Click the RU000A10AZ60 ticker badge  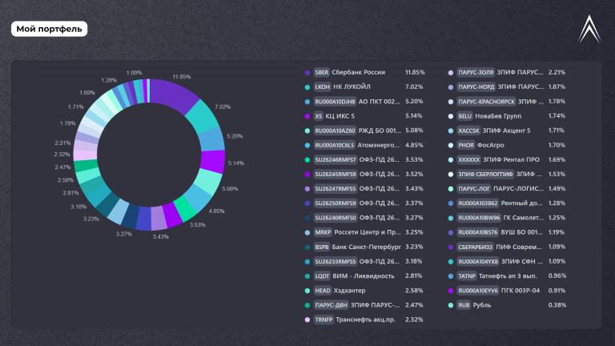pos(335,131)
